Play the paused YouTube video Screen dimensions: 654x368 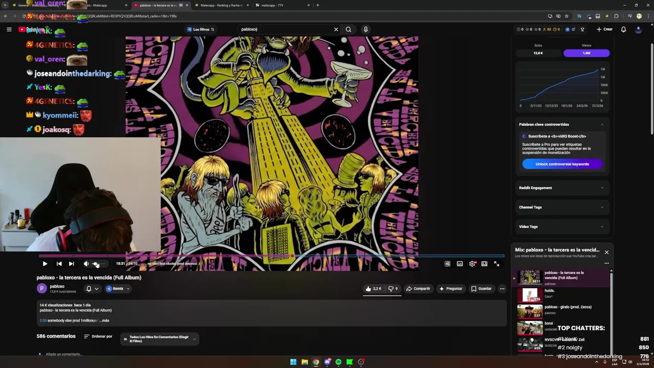pyautogui.click(x=45, y=264)
